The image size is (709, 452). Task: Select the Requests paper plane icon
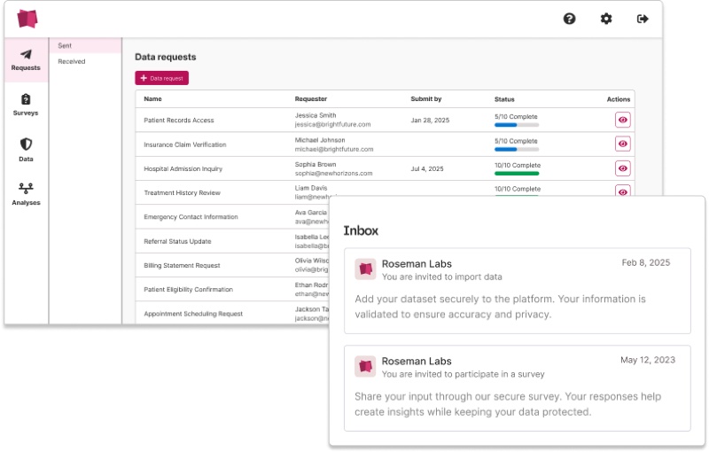point(26,54)
